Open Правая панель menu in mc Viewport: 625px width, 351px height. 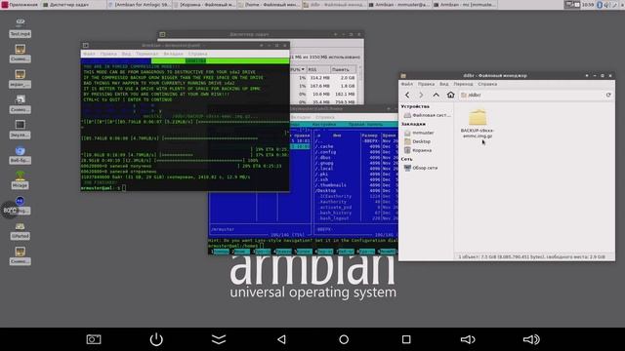pos(365,125)
